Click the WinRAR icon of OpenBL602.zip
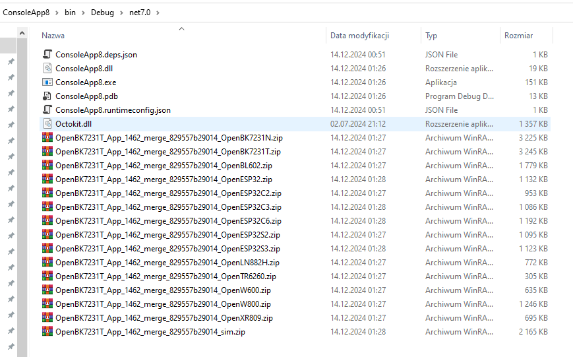The image size is (573, 357). pyautogui.click(x=47, y=166)
